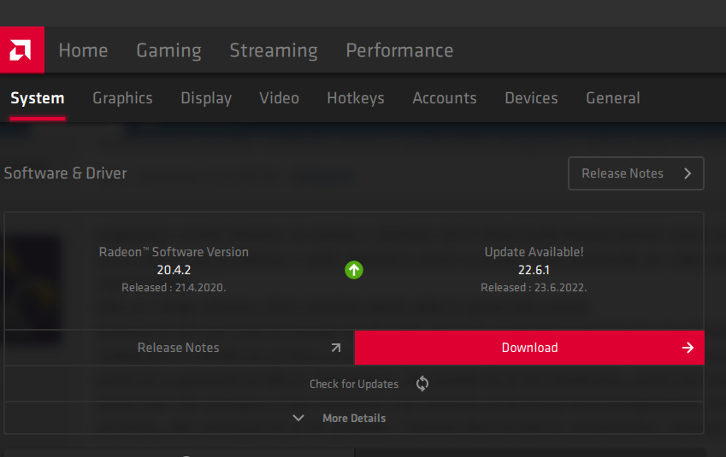Screen dimensions: 726x457
Task: Expand More Details chevron
Action: (298, 419)
